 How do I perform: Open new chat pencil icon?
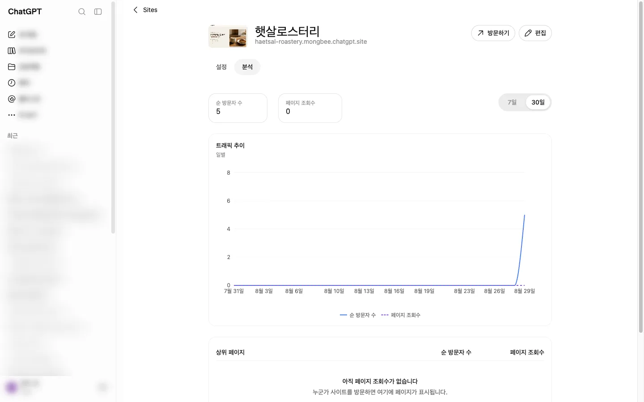(x=12, y=34)
